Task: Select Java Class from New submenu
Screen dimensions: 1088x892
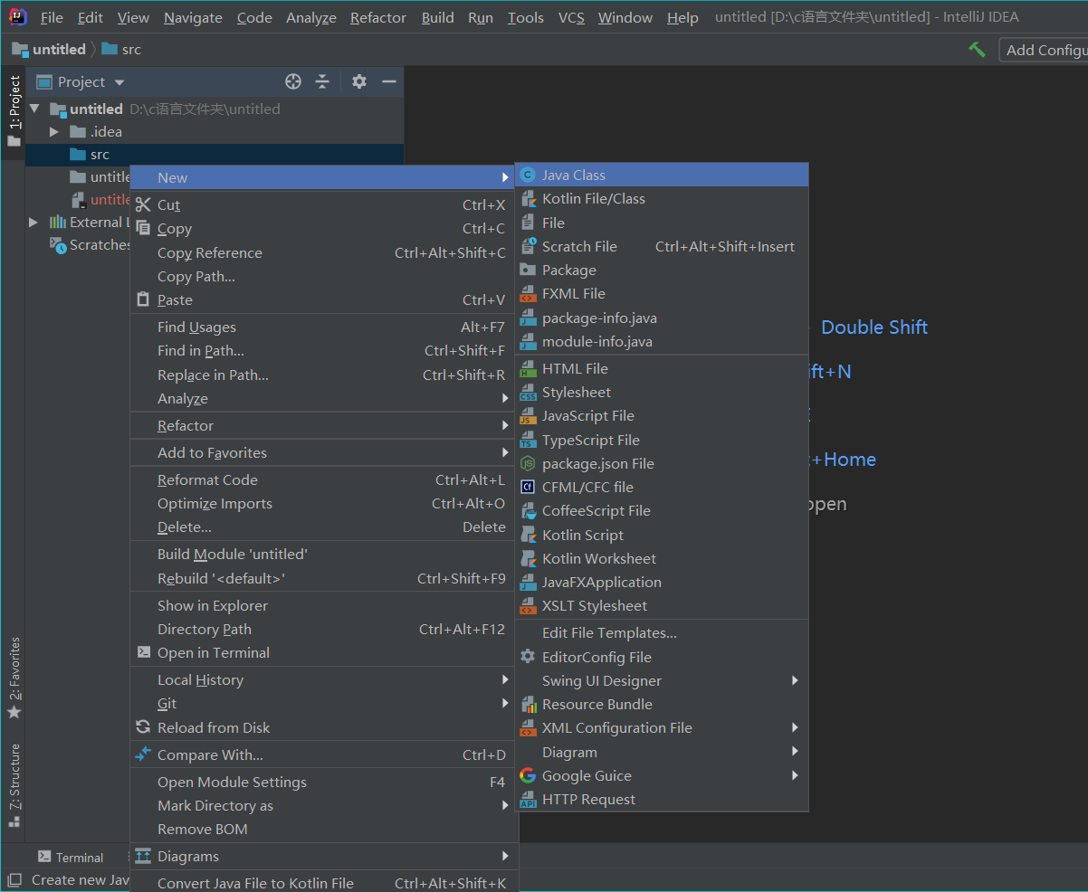Action: click(662, 176)
